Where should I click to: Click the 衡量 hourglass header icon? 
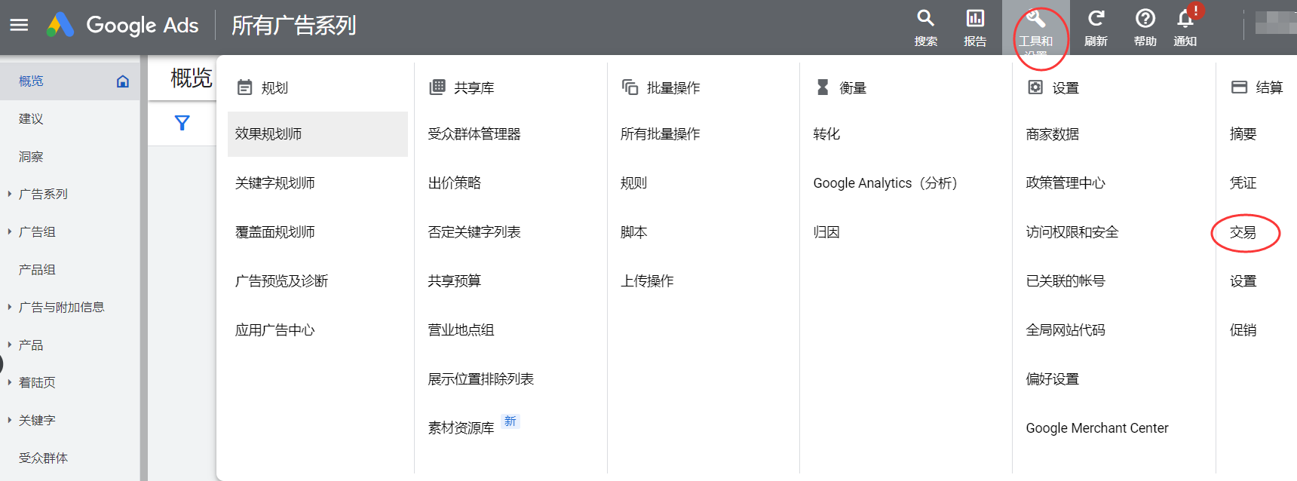(x=823, y=87)
